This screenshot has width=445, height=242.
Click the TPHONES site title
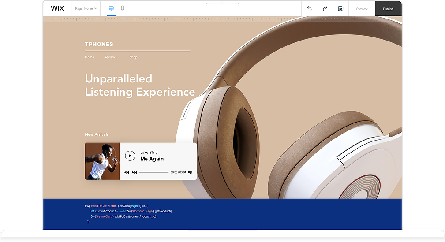(99, 44)
